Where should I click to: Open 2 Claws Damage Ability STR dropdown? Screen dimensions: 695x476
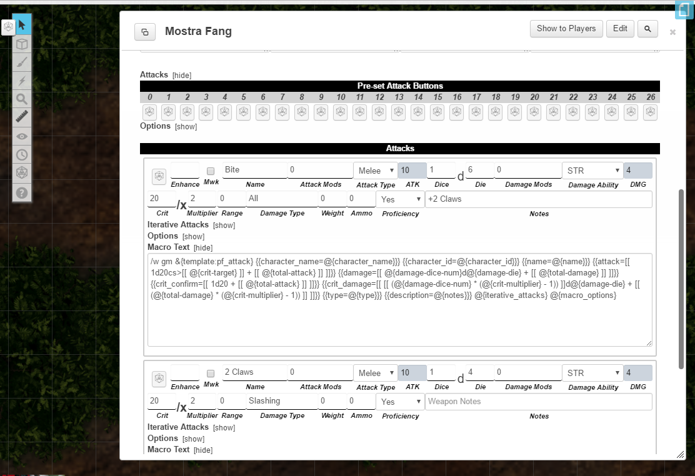(x=592, y=373)
